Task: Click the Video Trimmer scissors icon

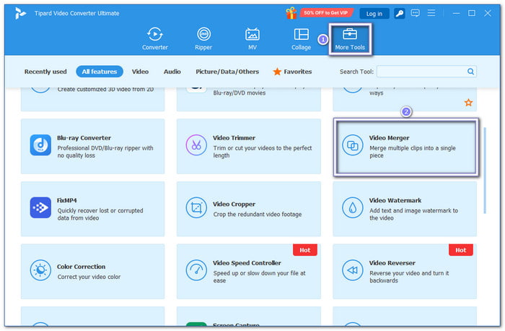Action: click(x=196, y=145)
